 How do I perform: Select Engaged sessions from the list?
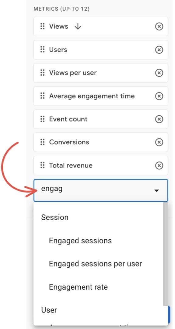coord(80,241)
